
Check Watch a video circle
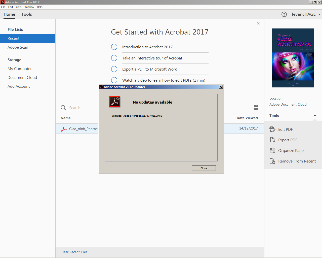point(114,80)
